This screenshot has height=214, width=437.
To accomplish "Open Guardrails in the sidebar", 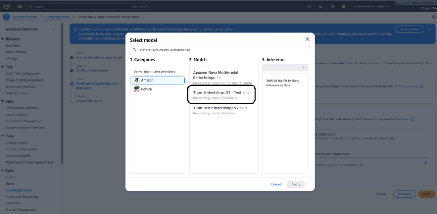I will pyautogui.click(x=13, y=203).
